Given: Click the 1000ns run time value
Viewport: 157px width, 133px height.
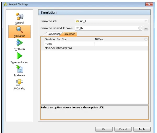Looking at the screenshot, I should pyautogui.click(x=99, y=39).
